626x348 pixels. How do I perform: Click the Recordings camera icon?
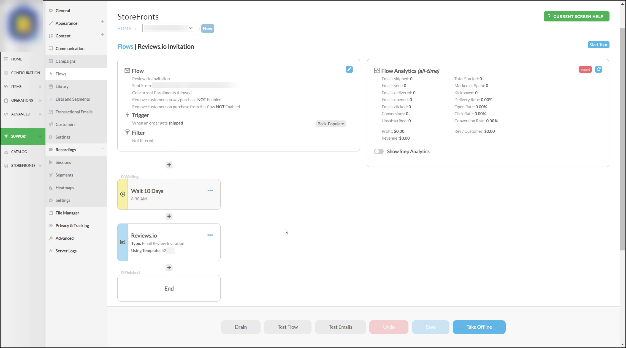(x=51, y=150)
